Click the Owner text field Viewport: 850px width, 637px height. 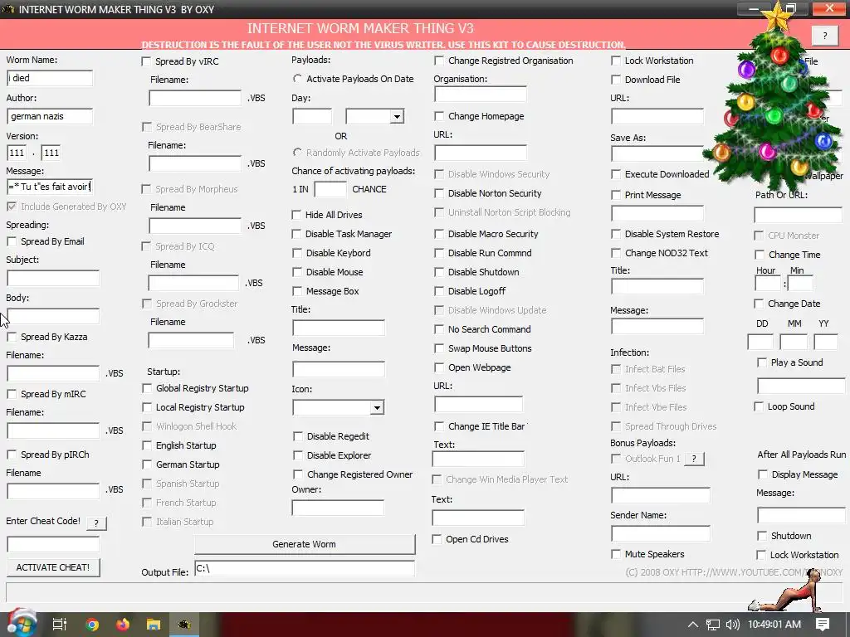point(338,508)
